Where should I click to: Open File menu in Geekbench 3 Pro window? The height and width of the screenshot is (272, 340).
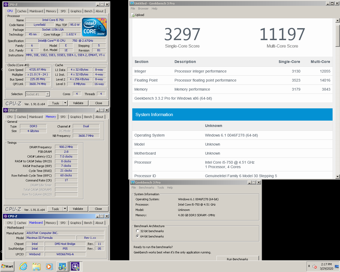pyautogui.click(x=134, y=188)
